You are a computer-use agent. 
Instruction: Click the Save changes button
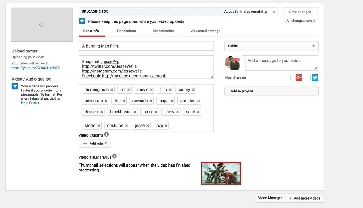300,12
